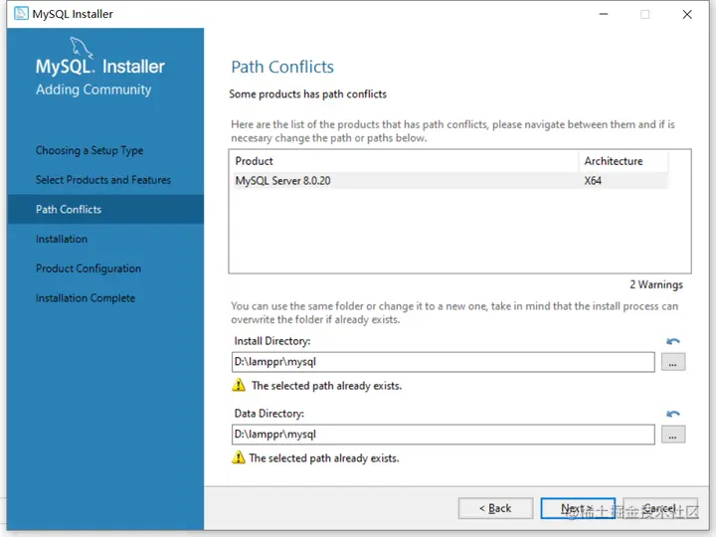Revert the Install Directory path with undo arrow
The image size is (716, 537).
tap(672, 341)
